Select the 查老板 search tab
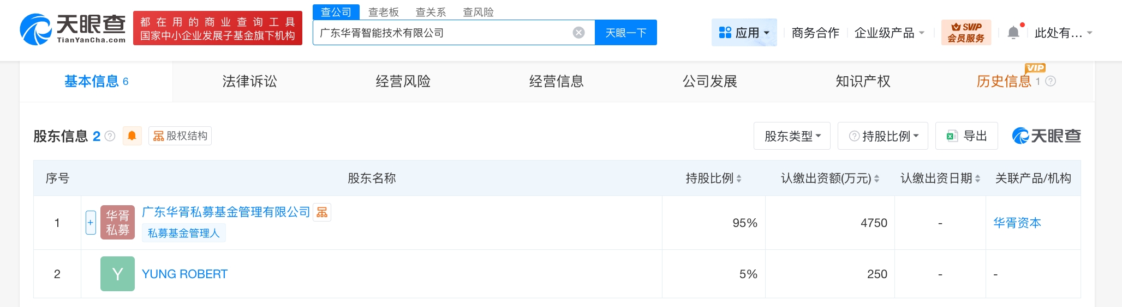The width and height of the screenshot is (1122, 307). 383,12
